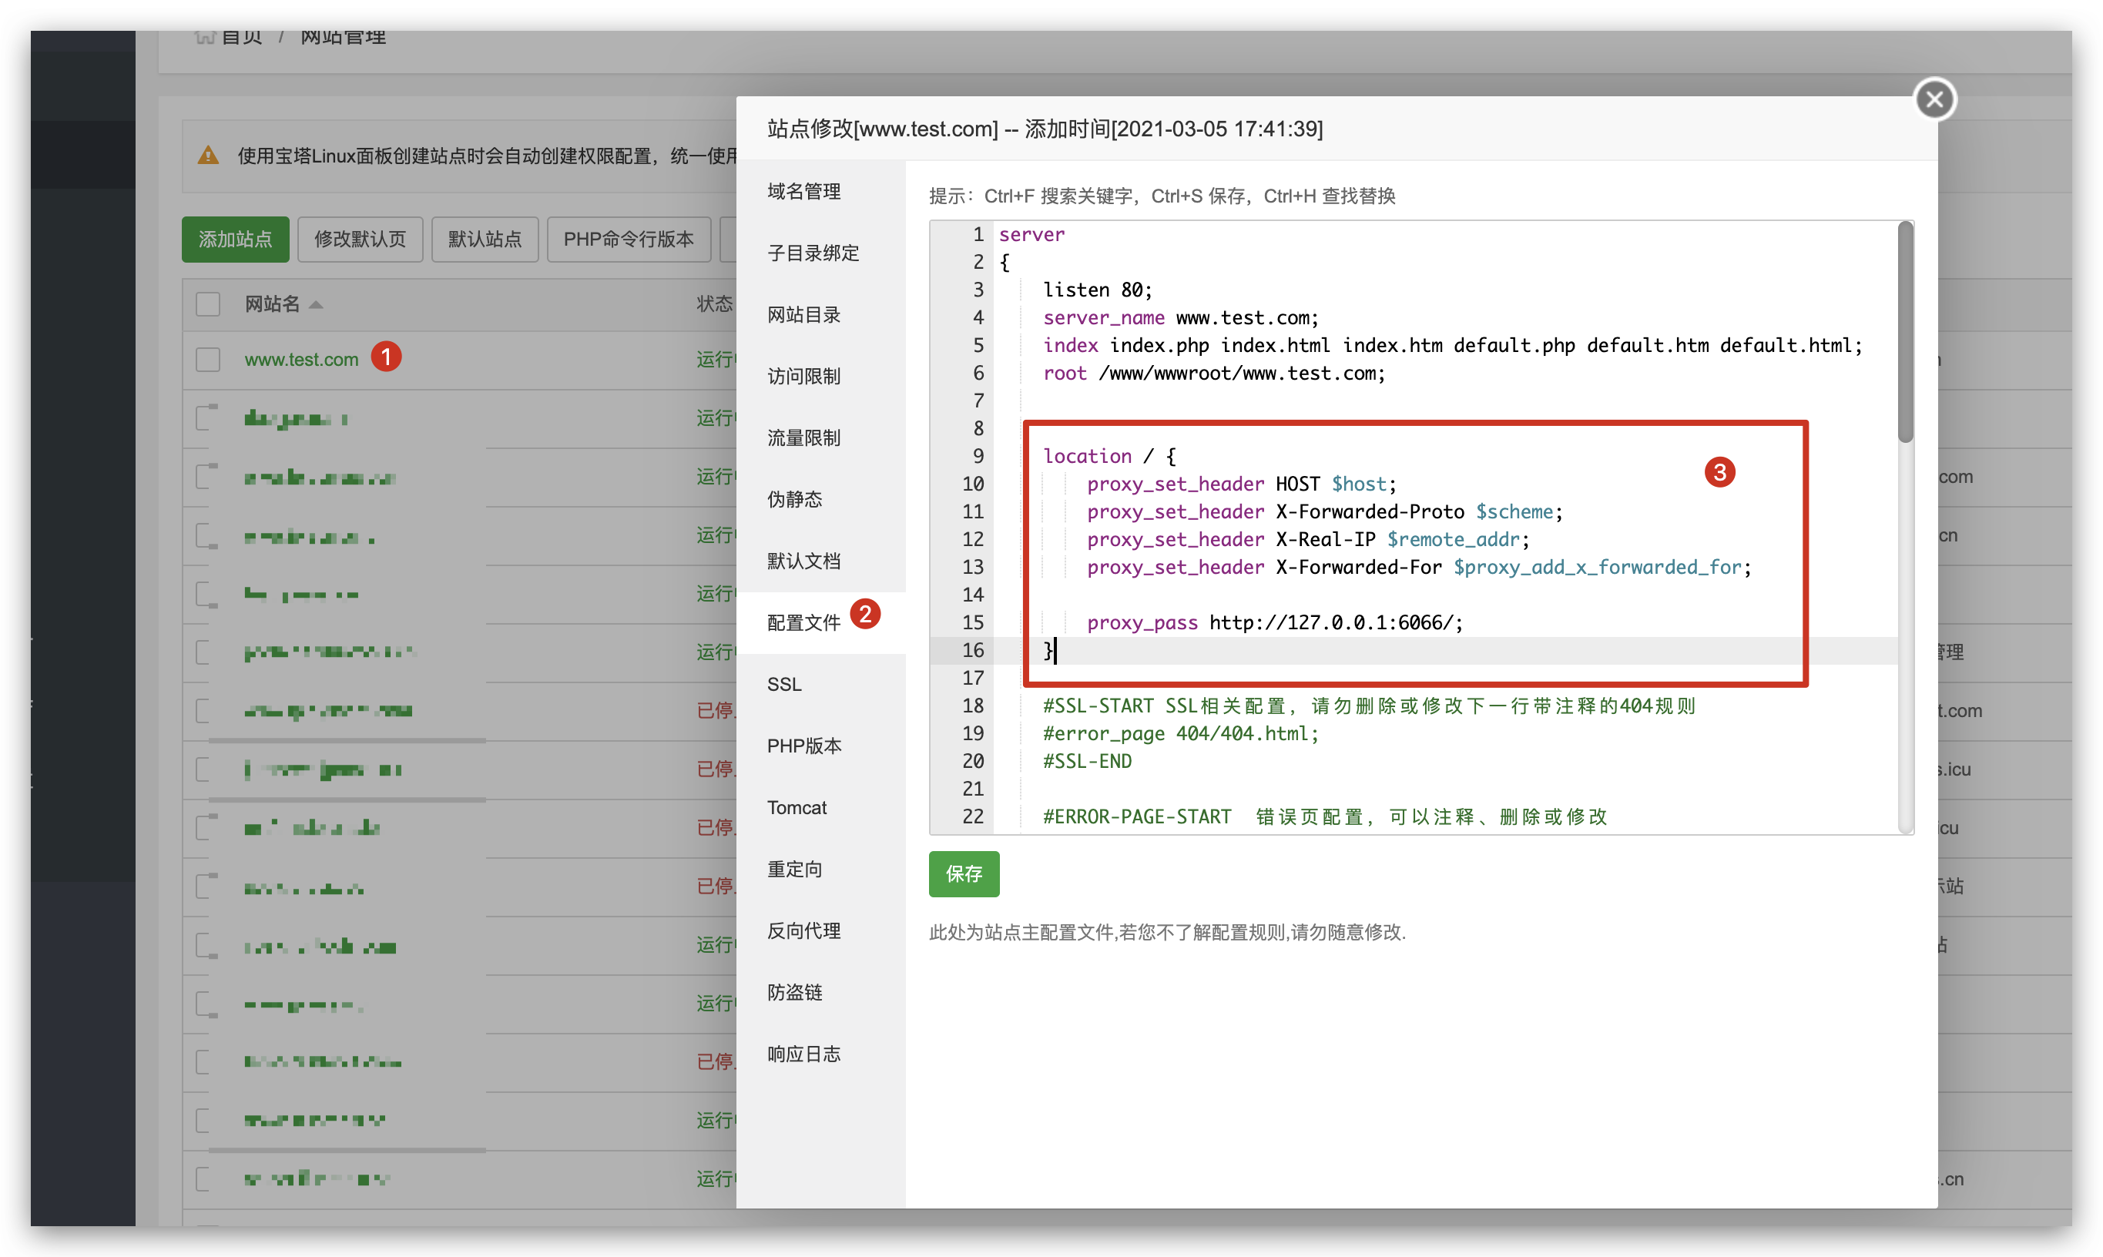The width and height of the screenshot is (2103, 1257).
Task: Open PHP版本 tab
Action: [820, 746]
